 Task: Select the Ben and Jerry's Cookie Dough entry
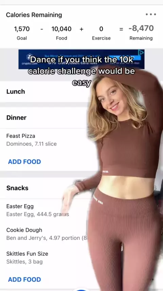(x=44, y=234)
